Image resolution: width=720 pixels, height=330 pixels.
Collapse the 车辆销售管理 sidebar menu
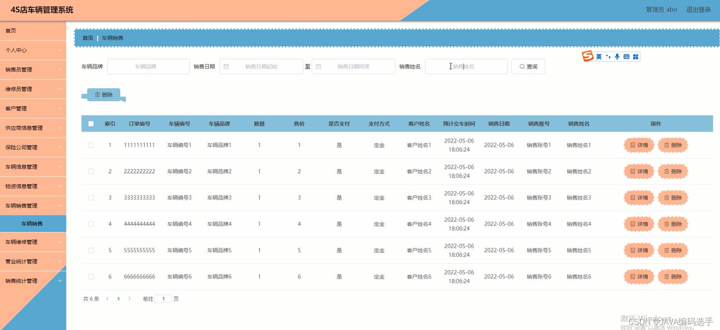click(x=33, y=205)
